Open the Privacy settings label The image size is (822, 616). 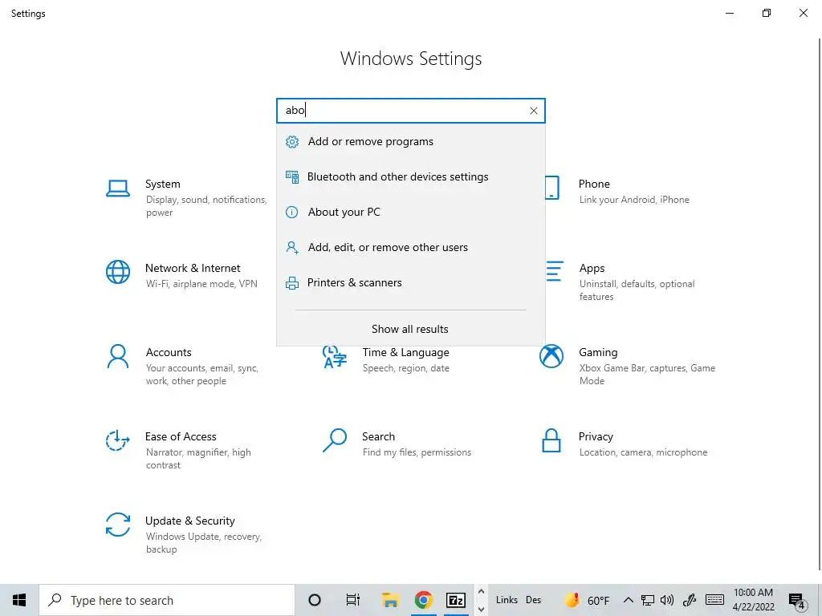[x=596, y=437]
